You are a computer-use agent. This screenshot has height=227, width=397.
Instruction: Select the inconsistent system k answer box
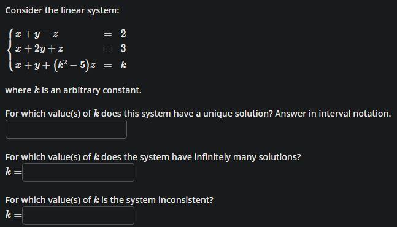(79, 215)
